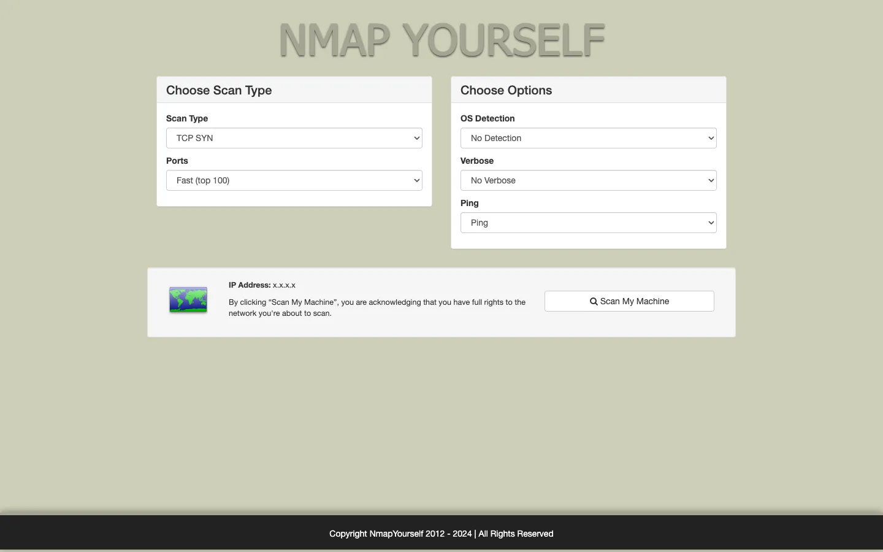The width and height of the screenshot is (883, 552).
Task: Click the world map icon
Action: [188, 300]
